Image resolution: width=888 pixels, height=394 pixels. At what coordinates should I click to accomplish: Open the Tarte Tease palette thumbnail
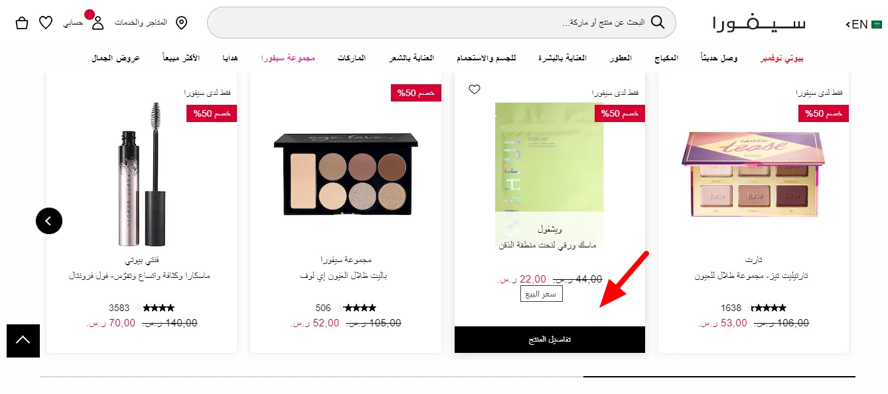[753, 175]
